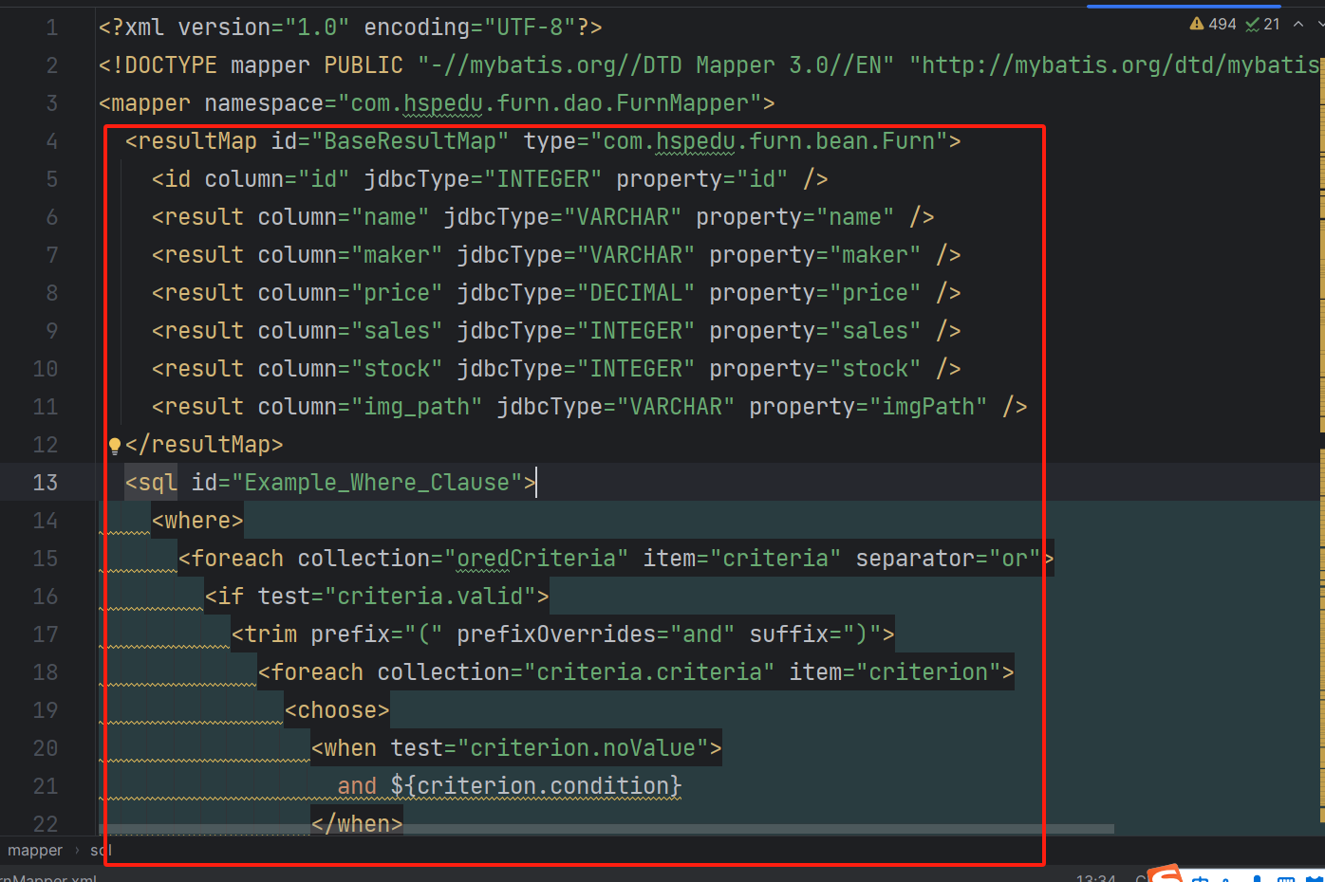Click the test value "criterion.noValue"
Image resolution: width=1325 pixels, height=882 pixels.
[x=583, y=748]
